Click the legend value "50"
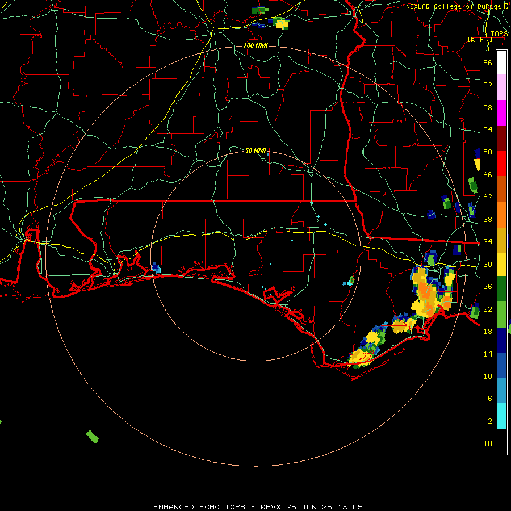 (488, 152)
